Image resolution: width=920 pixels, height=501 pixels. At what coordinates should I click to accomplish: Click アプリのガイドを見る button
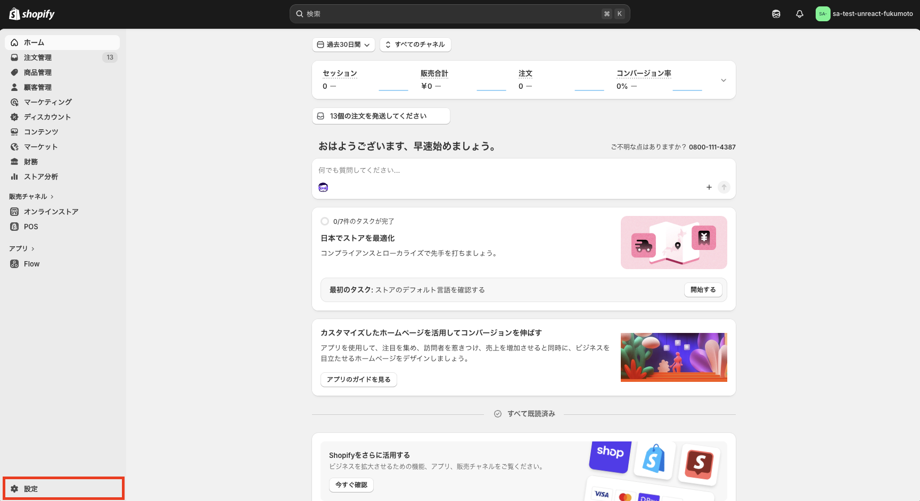pos(359,380)
